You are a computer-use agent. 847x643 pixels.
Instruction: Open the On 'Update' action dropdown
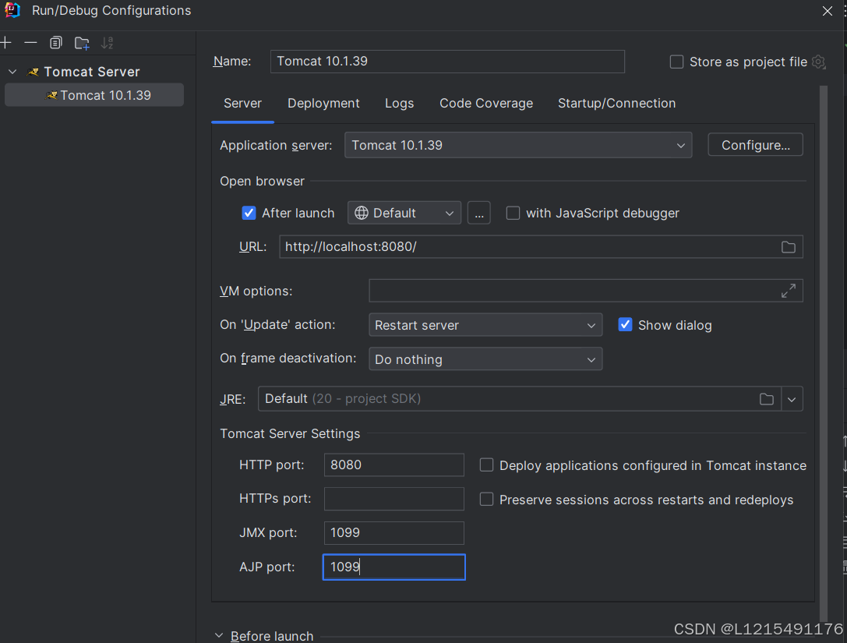coord(485,325)
